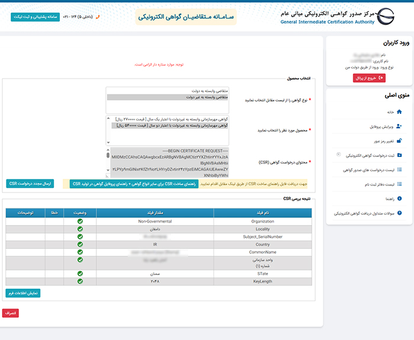Screen dimensions: 414x340
Task: Click the change password lock icon
Action: click(399, 140)
